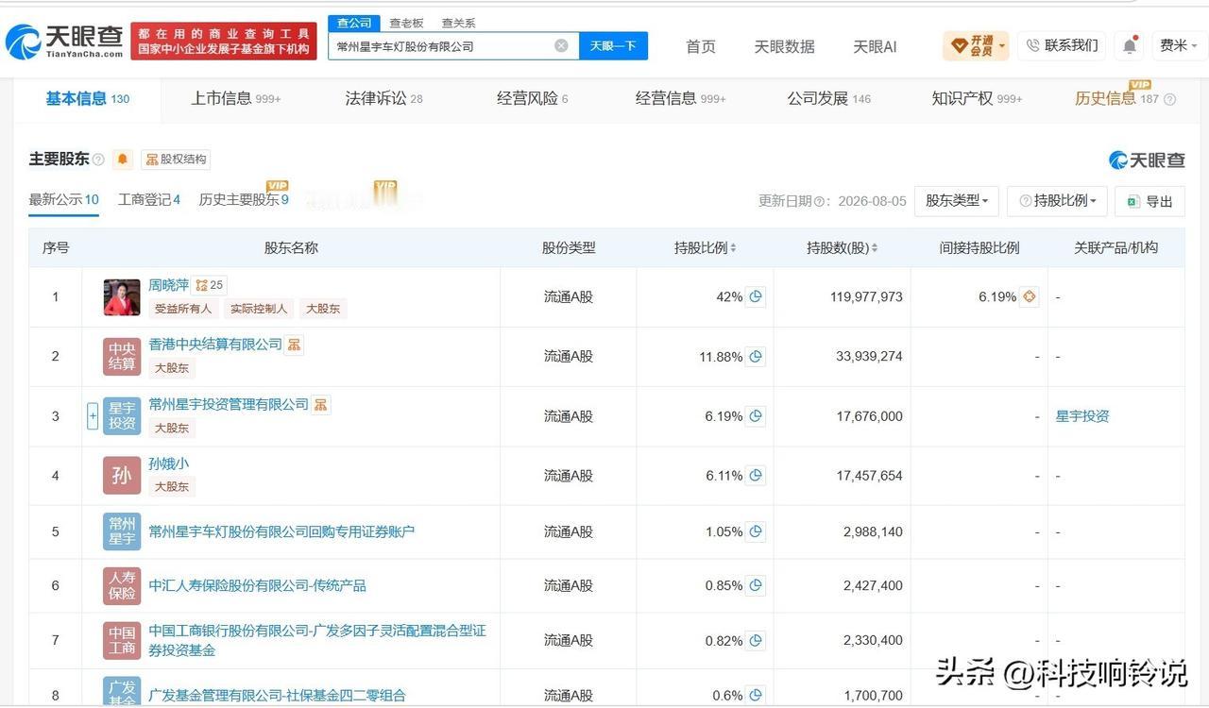Select the 工商登记 shareholder sub-tab
Image resolution: width=1209 pixels, height=708 pixels.
(x=149, y=200)
